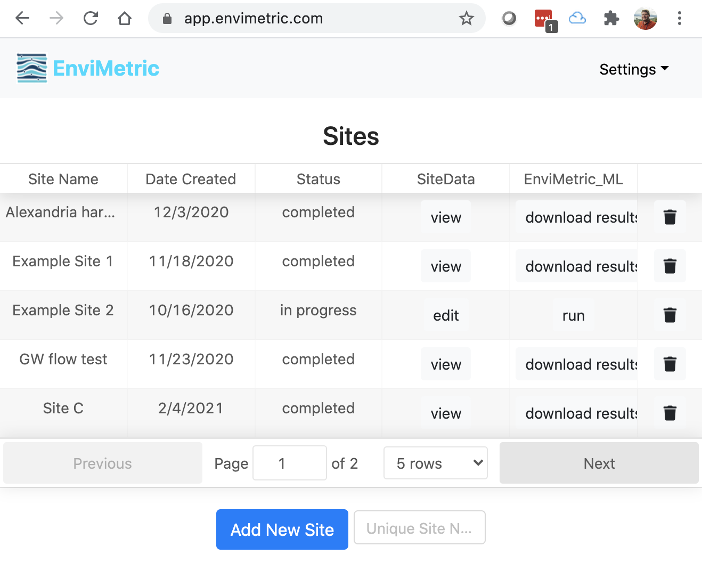View site data for Example Site 1
Viewport: 702px width, 571px height.
tap(446, 266)
